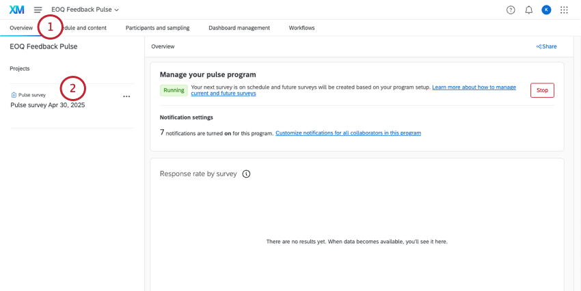Switch to the Overview tab
581x291 pixels.
point(21,28)
